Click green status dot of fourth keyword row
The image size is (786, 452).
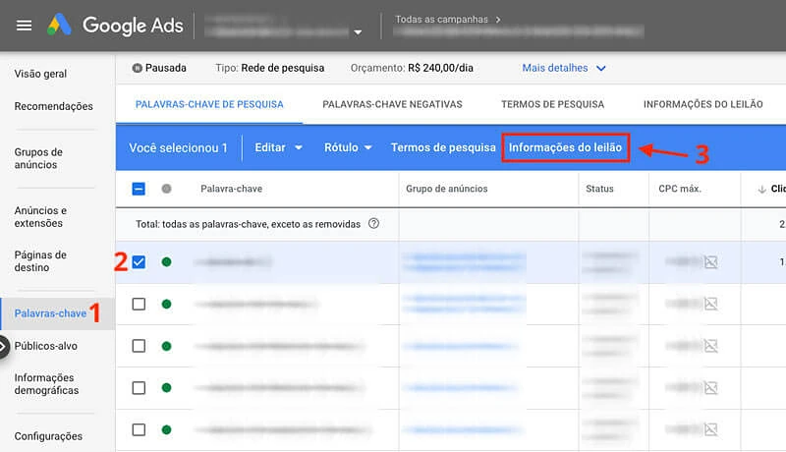click(166, 388)
